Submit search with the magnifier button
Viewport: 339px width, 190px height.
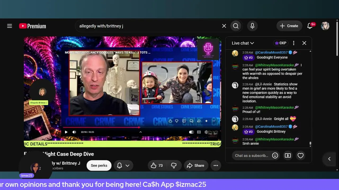point(236,26)
